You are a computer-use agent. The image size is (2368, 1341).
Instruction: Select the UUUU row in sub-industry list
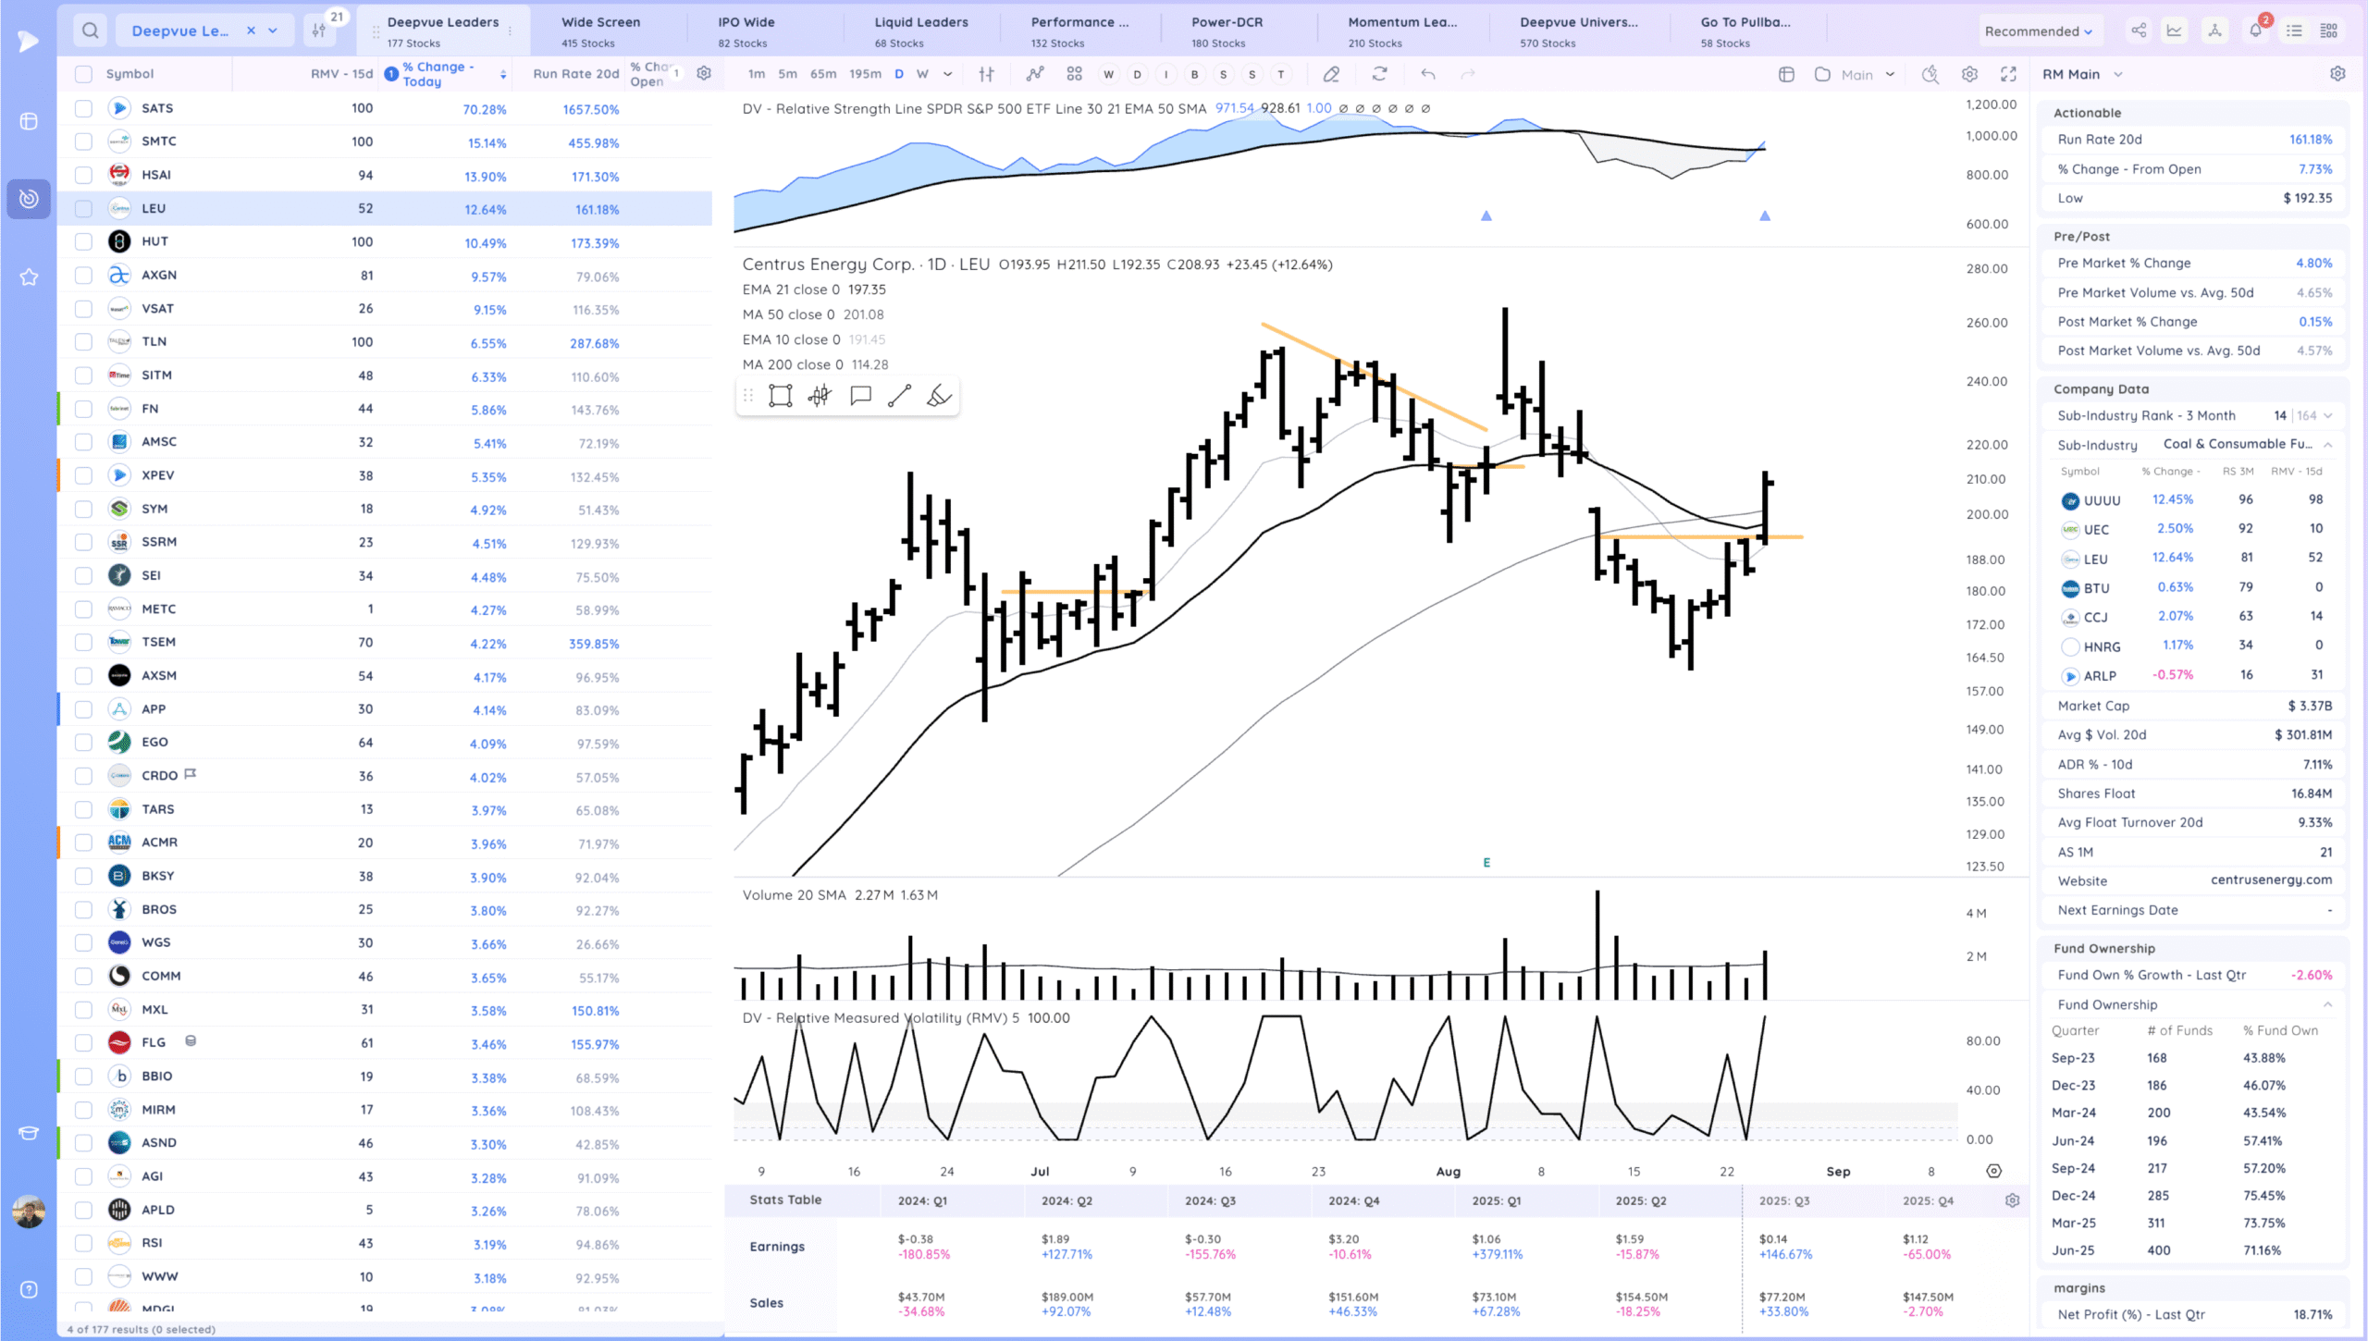2102,500
